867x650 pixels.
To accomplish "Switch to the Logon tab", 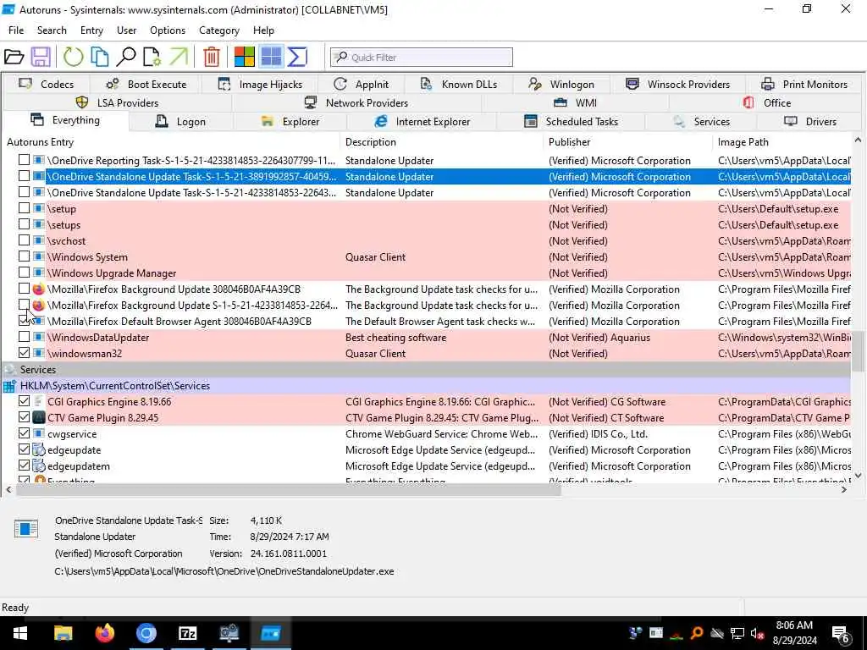I will point(181,122).
